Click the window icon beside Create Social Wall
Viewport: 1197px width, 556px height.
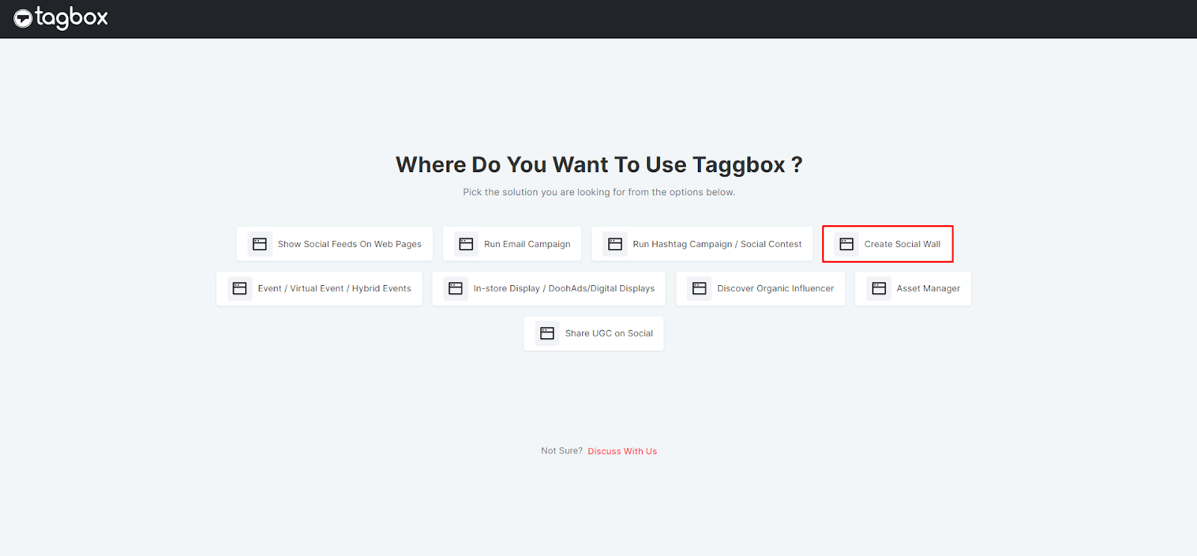[x=847, y=244]
